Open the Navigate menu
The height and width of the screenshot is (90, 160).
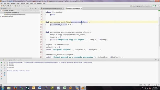coord(13,3)
